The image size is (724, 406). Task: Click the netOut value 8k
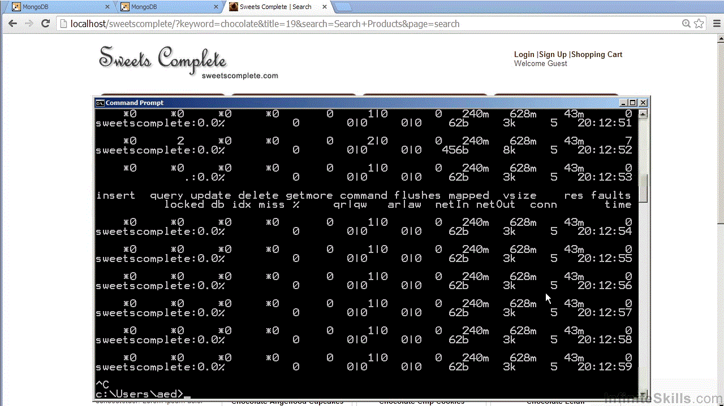click(509, 150)
